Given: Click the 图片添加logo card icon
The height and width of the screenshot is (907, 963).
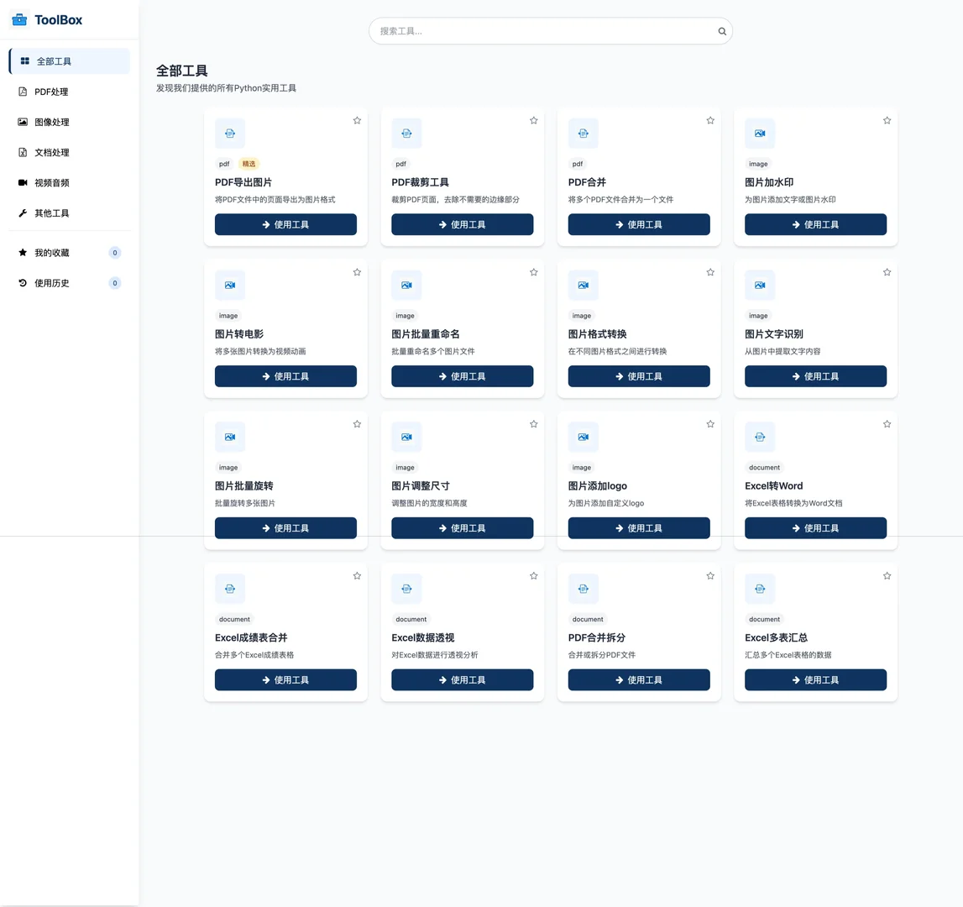Looking at the screenshot, I should 584,437.
